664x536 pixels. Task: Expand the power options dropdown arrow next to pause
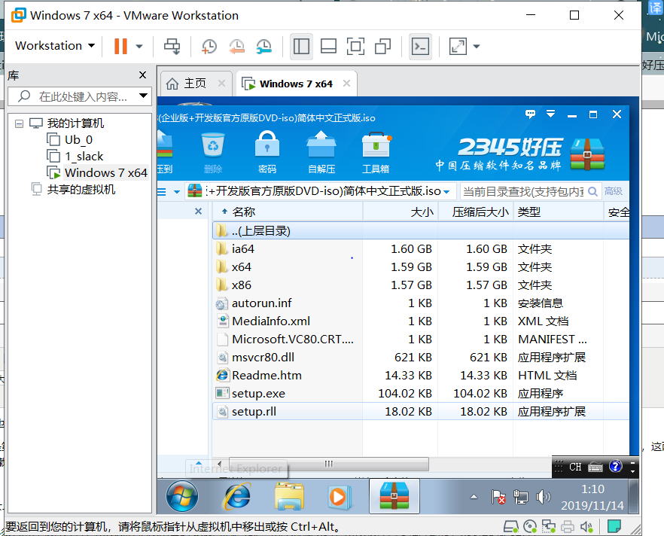point(139,46)
